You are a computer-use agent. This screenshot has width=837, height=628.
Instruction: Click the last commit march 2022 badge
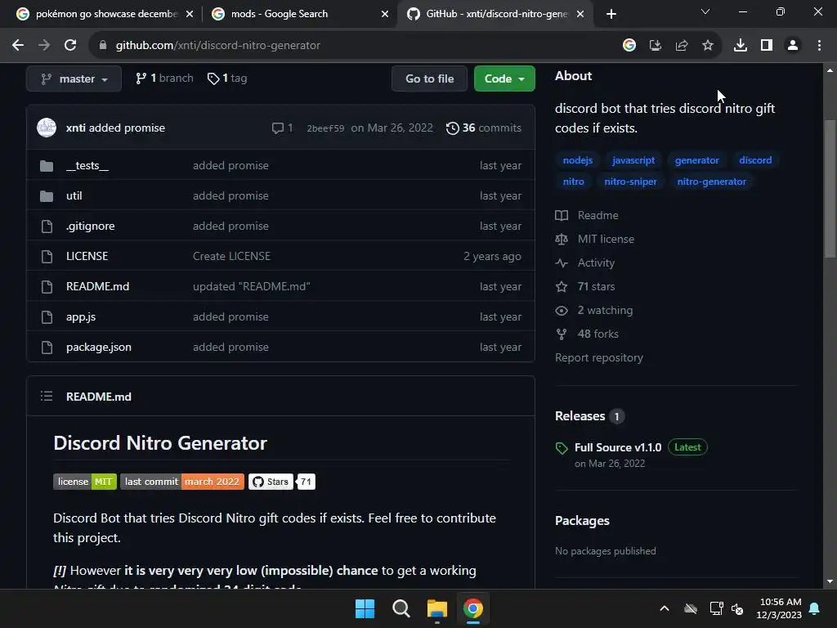[x=182, y=482]
